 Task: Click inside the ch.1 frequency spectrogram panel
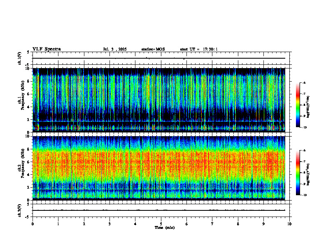159,100
